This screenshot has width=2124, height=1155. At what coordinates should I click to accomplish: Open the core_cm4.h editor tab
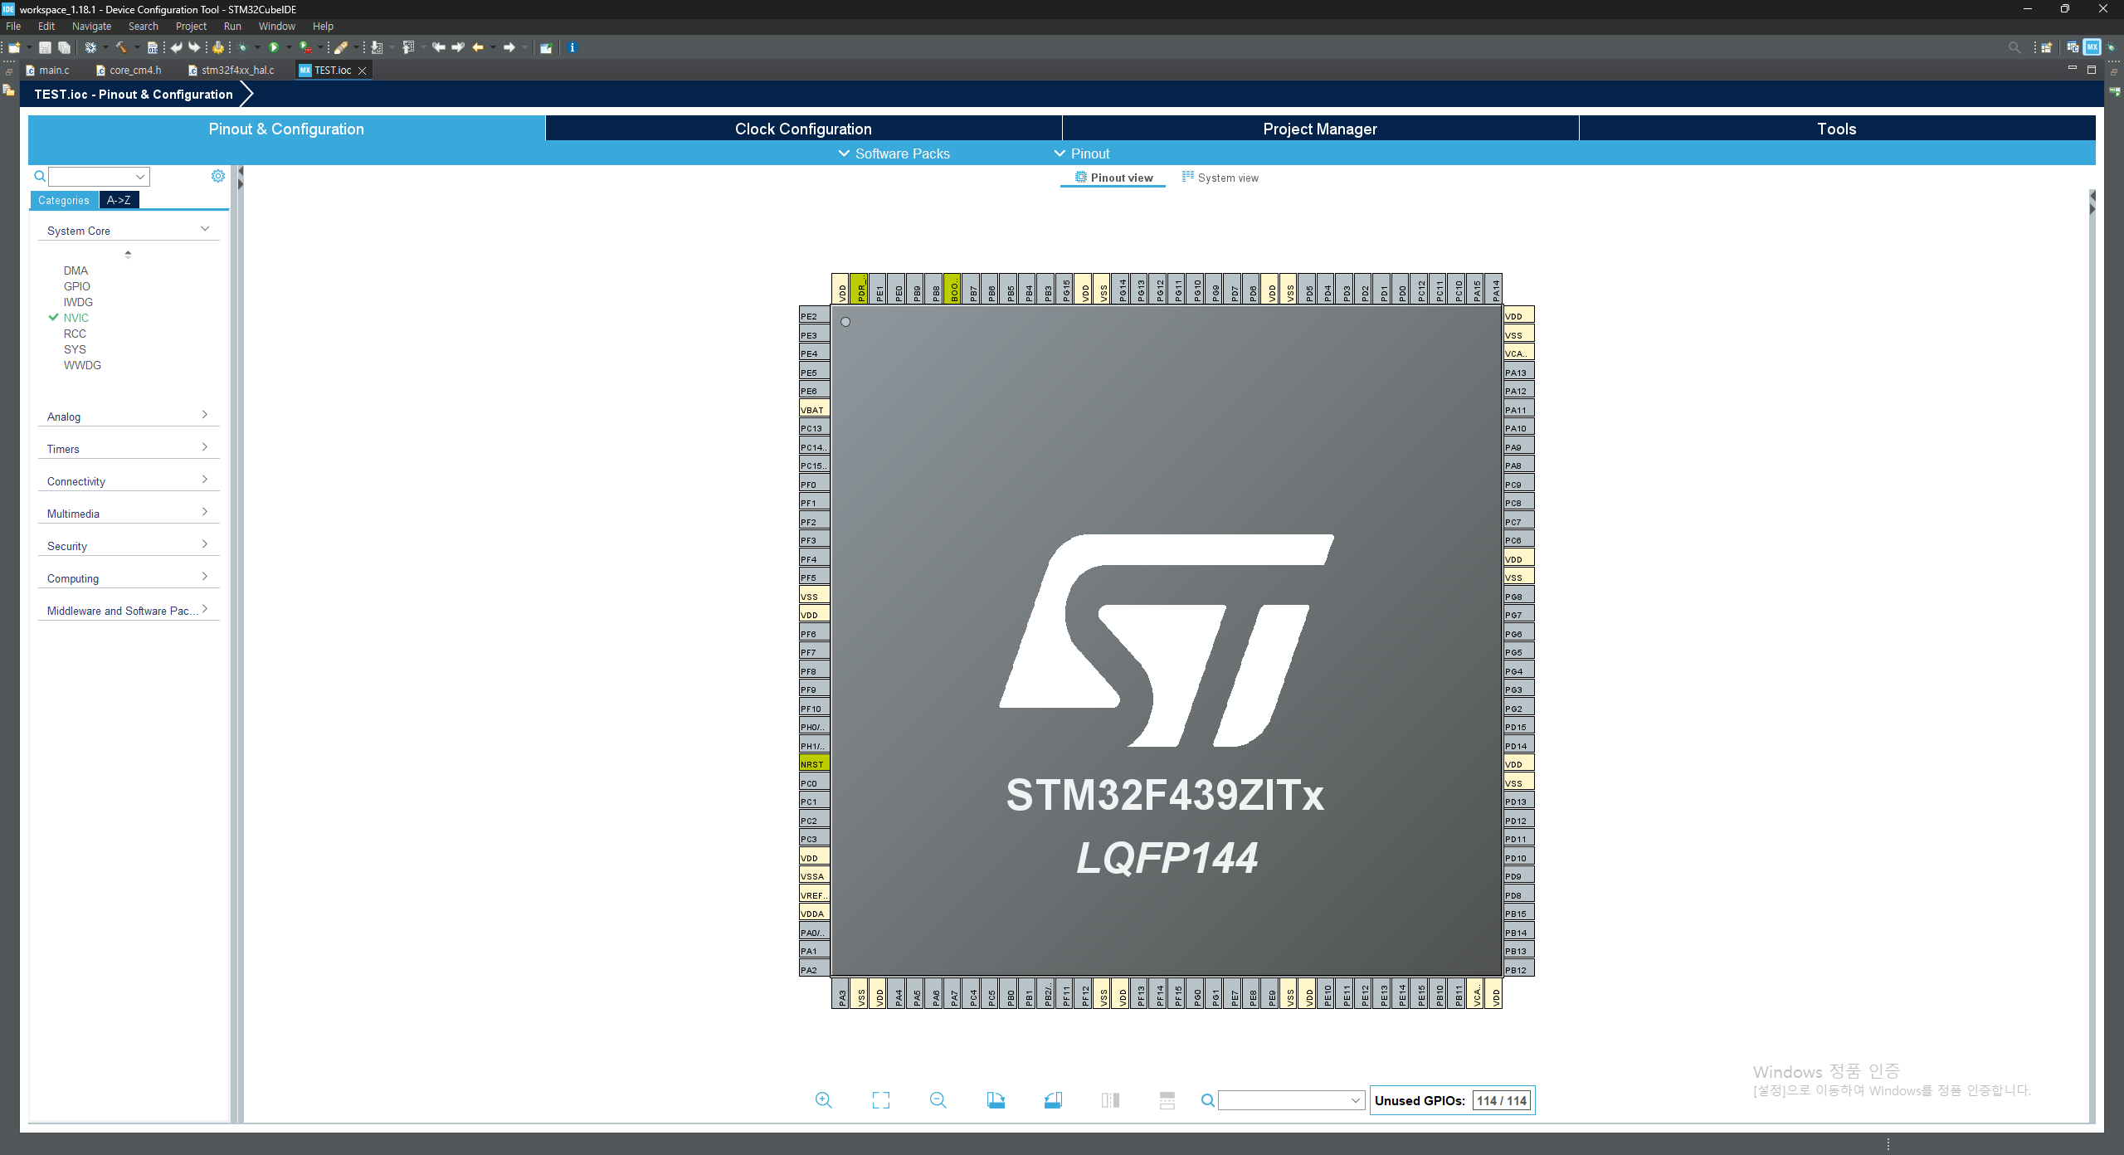[x=129, y=71]
